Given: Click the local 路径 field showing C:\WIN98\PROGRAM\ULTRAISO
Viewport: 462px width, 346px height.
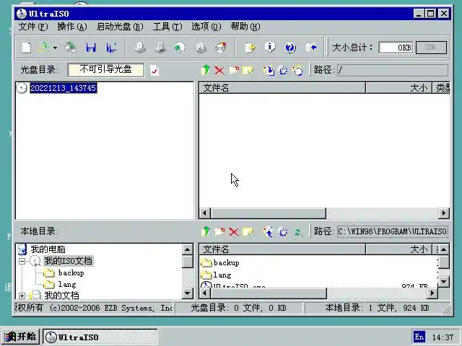Looking at the screenshot, I should point(393,231).
